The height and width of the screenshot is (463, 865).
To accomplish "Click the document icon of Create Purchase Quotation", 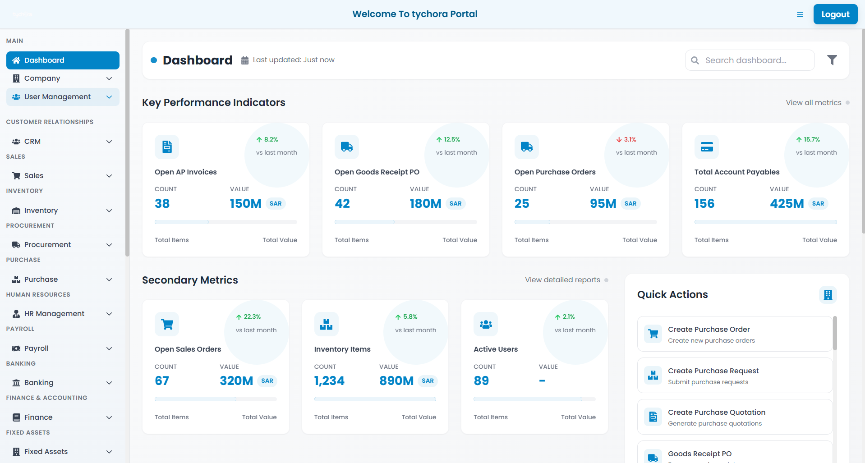I will coord(653,417).
